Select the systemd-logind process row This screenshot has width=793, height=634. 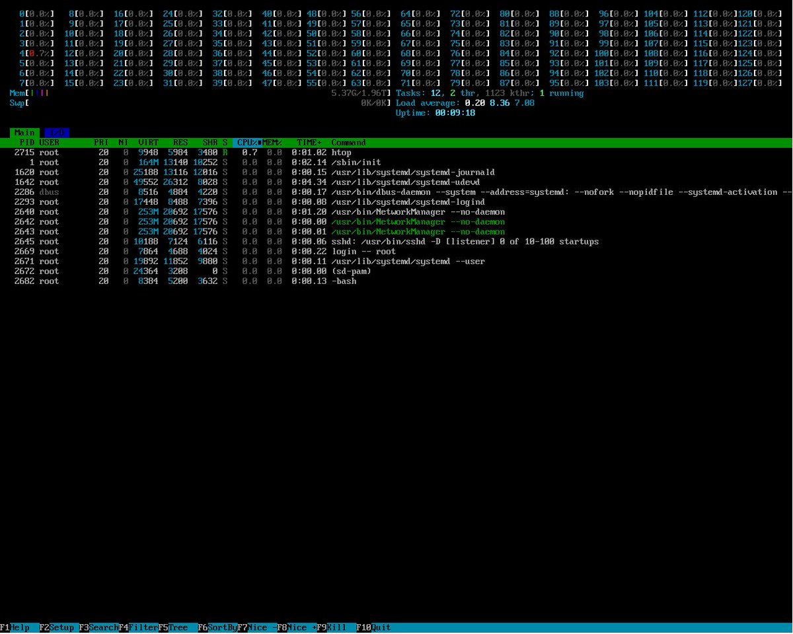[x=397, y=202]
